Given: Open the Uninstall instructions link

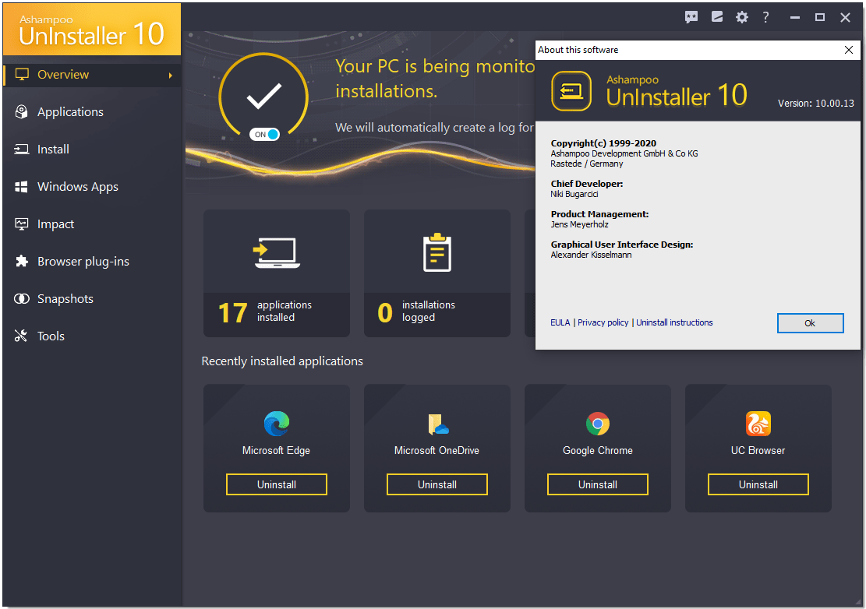Looking at the screenshot, I should (674, 322).
